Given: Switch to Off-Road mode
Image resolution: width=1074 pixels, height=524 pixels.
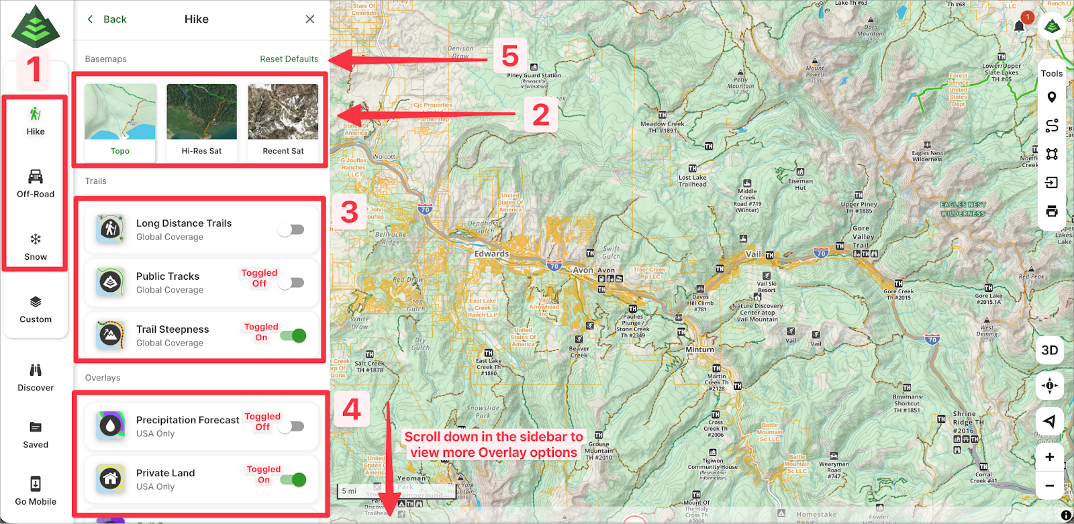Looking at the screenshot, I should 35,177.
